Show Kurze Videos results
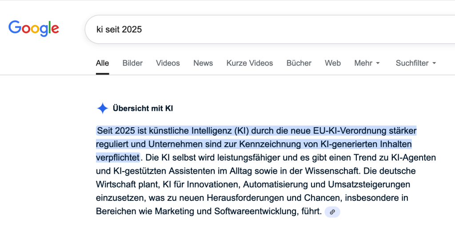Screen dimensions: 455x231 [x=250, y=63]
